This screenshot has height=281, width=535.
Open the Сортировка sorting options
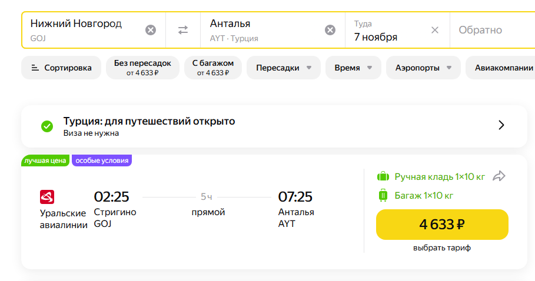[x=61, y=68]
